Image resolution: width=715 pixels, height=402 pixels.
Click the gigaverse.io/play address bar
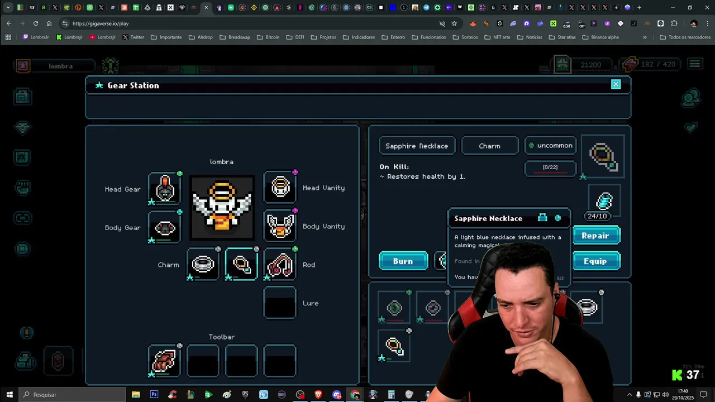click(251, 23)
